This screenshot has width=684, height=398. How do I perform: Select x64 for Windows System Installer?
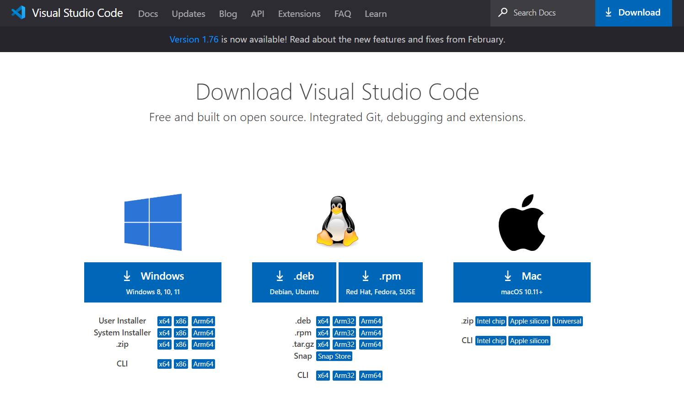[x=164, y=333]
